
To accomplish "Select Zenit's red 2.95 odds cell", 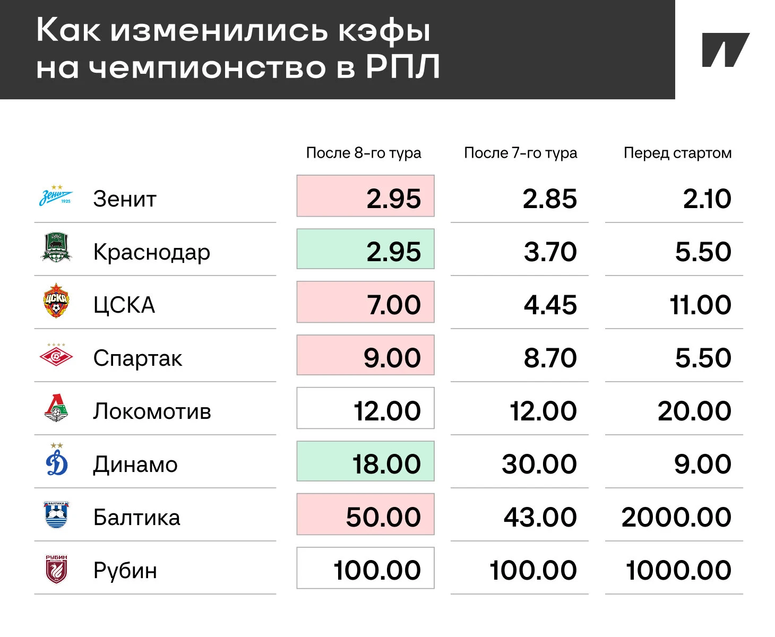I will pos(365,196).
